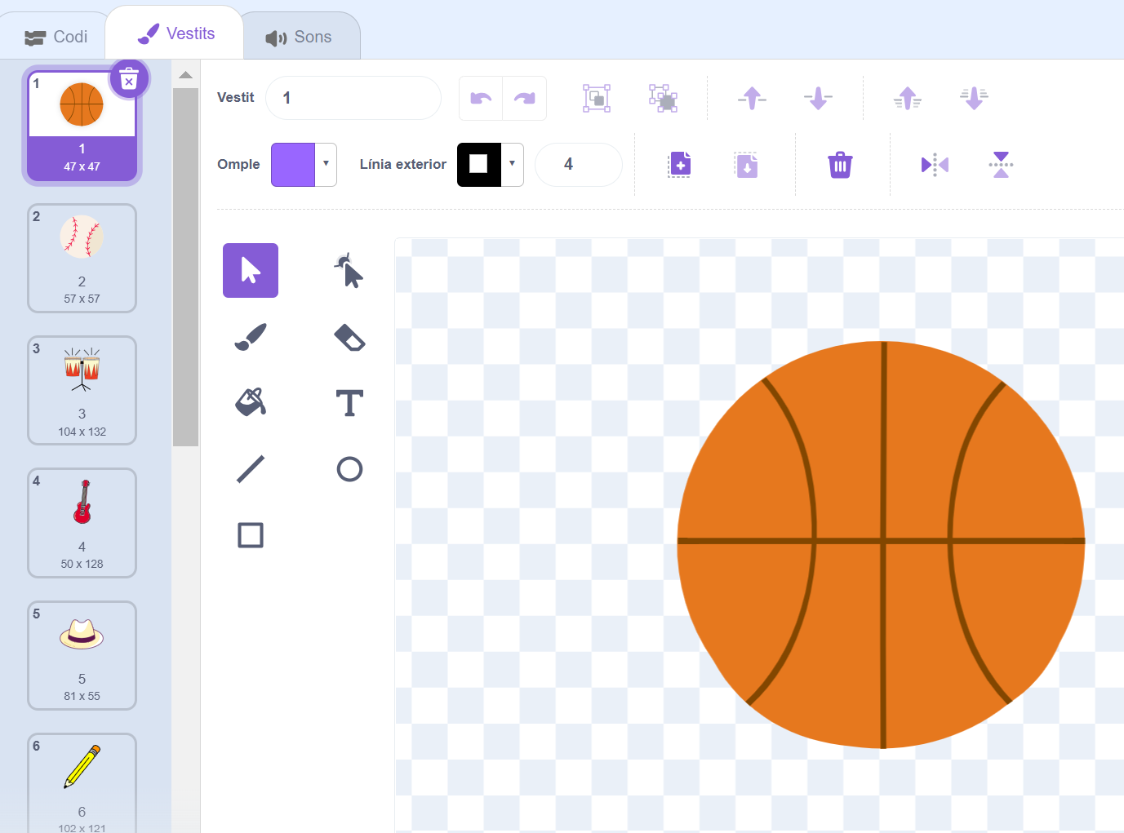Screen dimensions: 1124x833
Task: Select the Reshape tool
Action: [x=349, y=271]
